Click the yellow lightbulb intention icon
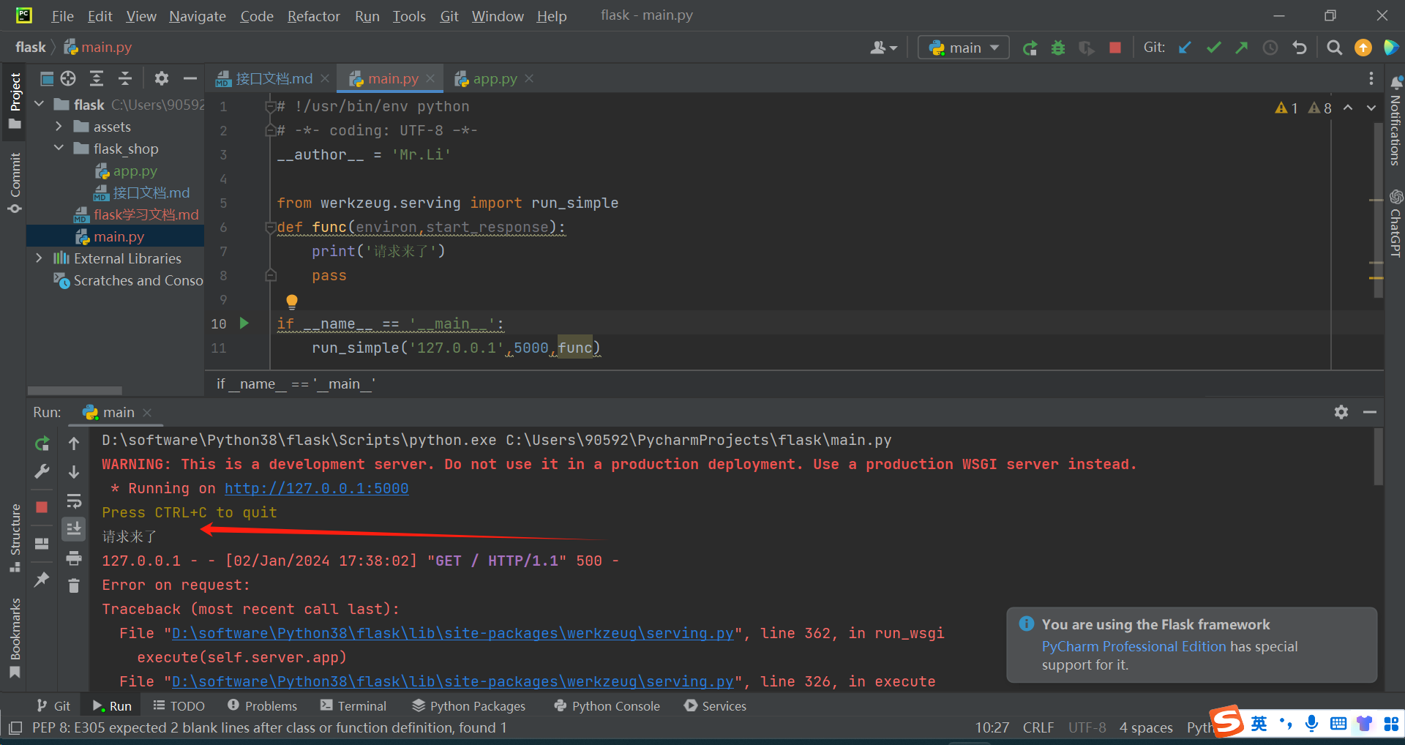 tap(292, 301)
